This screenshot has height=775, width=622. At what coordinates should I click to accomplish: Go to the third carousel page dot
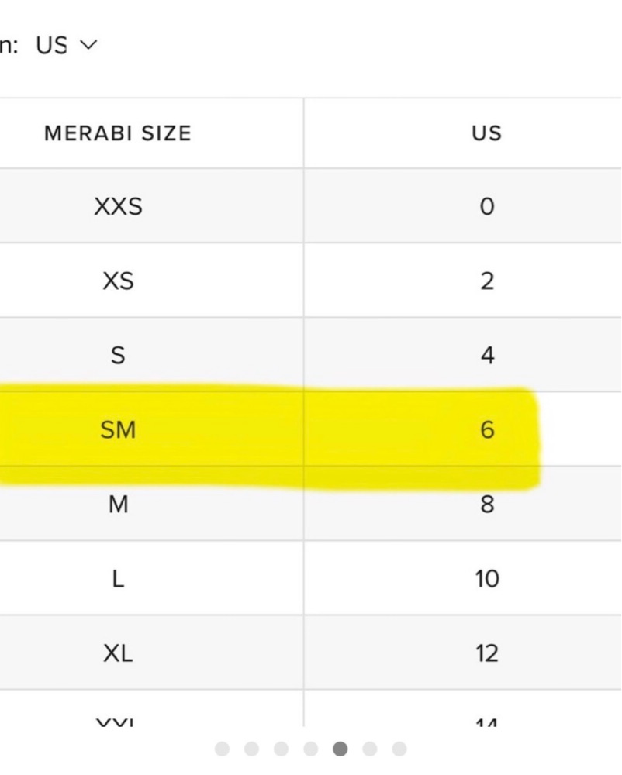(282, 749)
